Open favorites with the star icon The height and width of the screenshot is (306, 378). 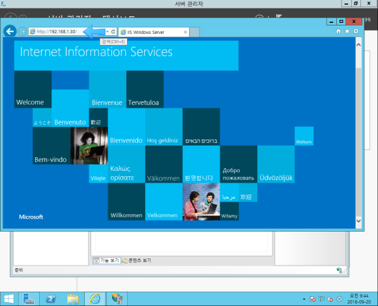point(347,31)
